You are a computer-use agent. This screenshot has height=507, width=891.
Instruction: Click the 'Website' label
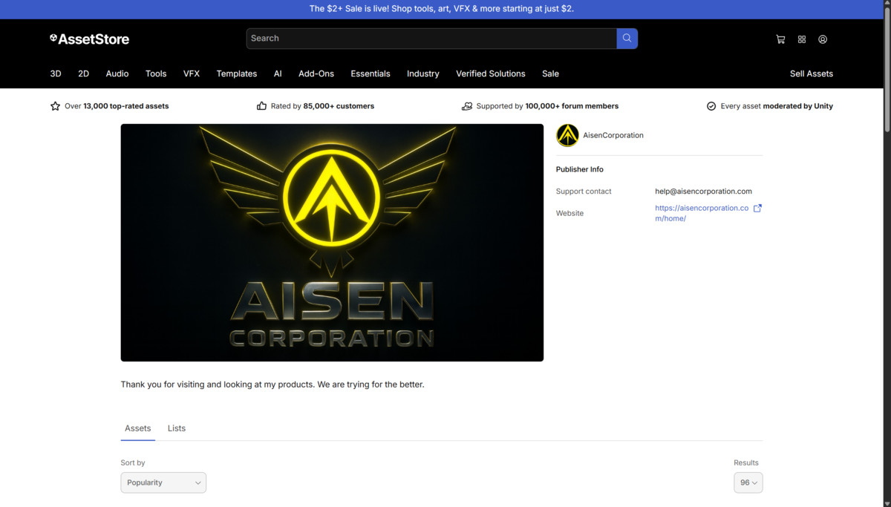[569, 213]
